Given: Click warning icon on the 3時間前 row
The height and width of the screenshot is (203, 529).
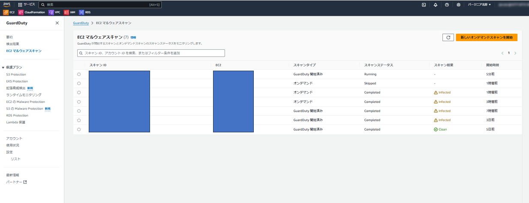Looking at the screenshot, I should click(436, 102).
